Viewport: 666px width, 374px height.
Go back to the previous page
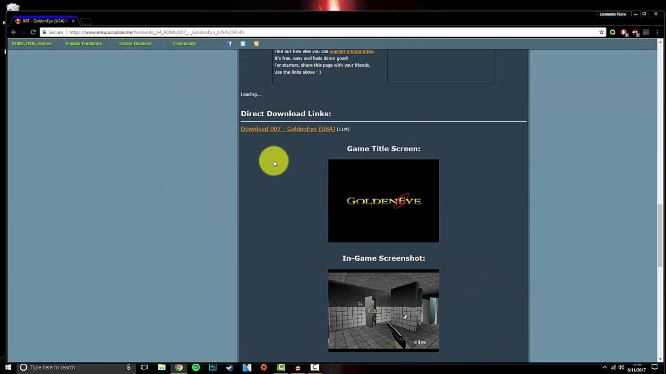click(x=14, y=32)
